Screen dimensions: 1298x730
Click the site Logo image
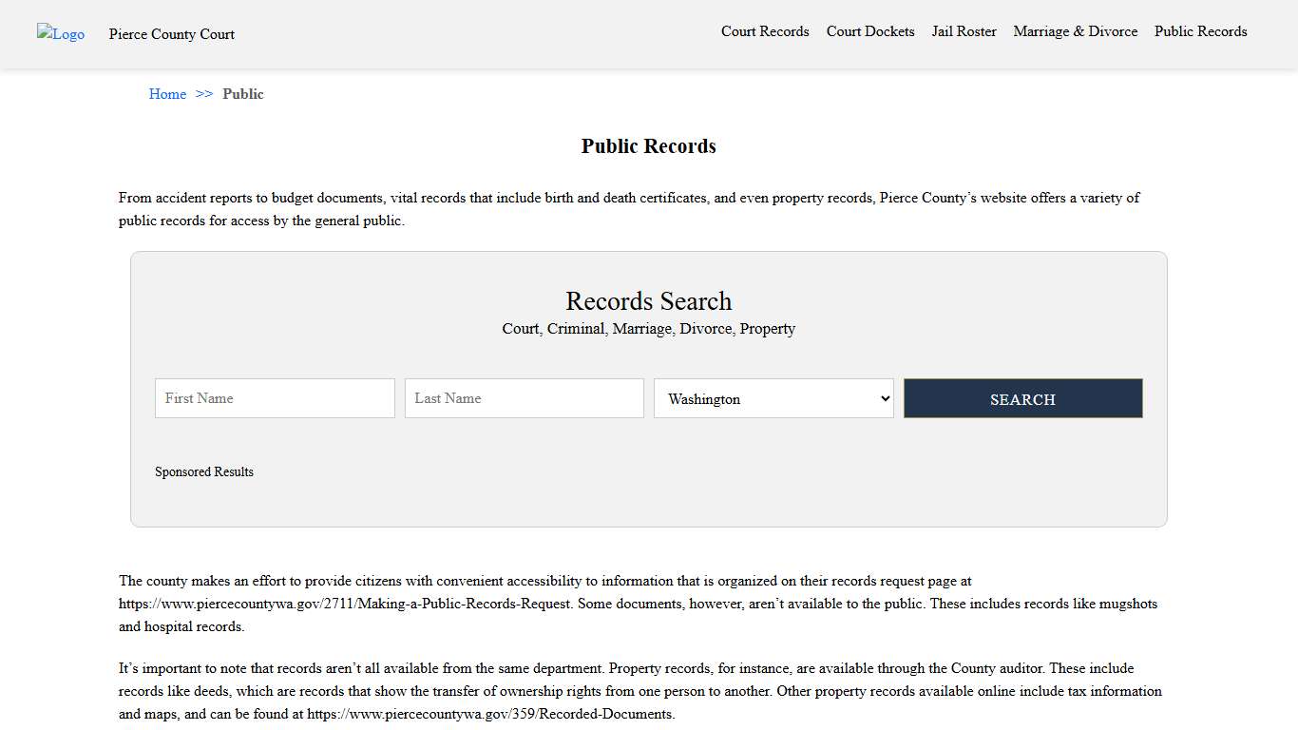[60, 33]
